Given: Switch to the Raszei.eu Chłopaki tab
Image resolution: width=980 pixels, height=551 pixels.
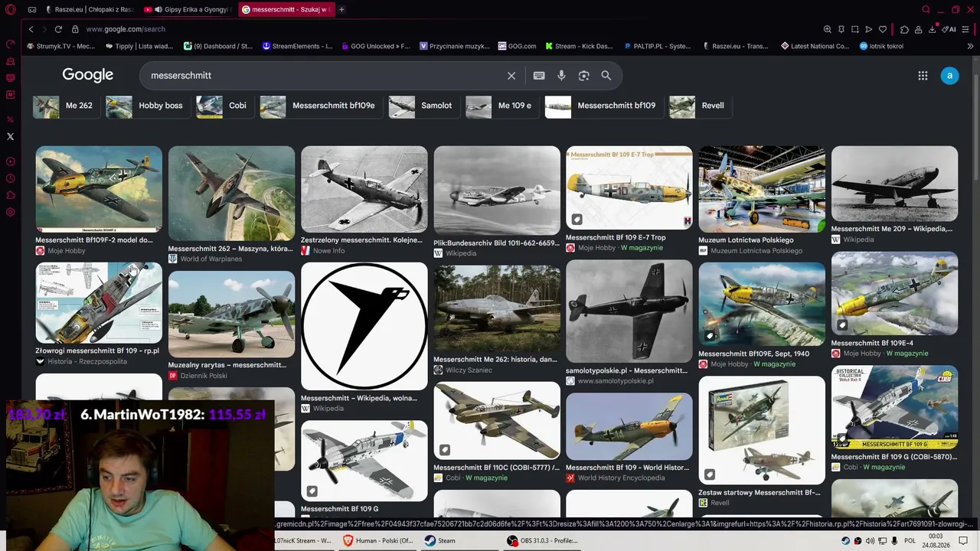Looking at the screenshot, I should tap(89, 10).
